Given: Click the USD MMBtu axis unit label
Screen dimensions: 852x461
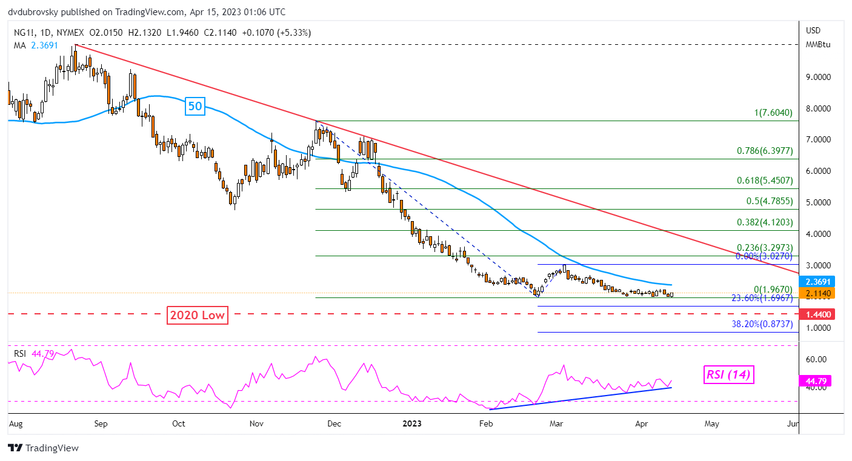Looking at the screenshot, I should tap(817, 38).
